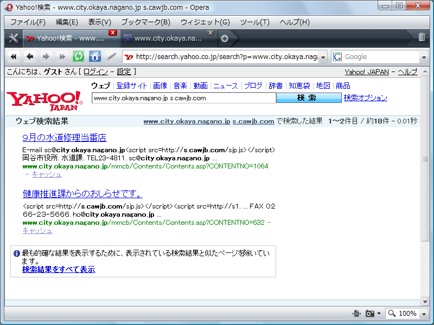The width and height of the screenshot is (434, 325).
Task: Open the zoom level dropdown arrow
Action: [x=424, y=314]
